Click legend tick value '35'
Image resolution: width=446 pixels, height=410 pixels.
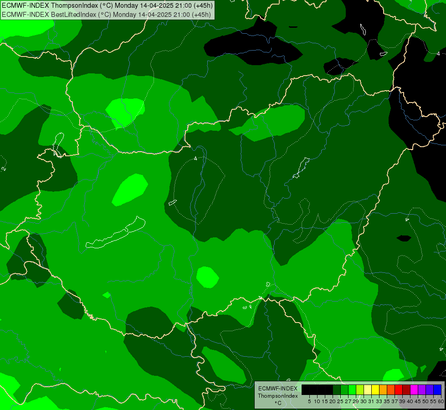(387, 401)
